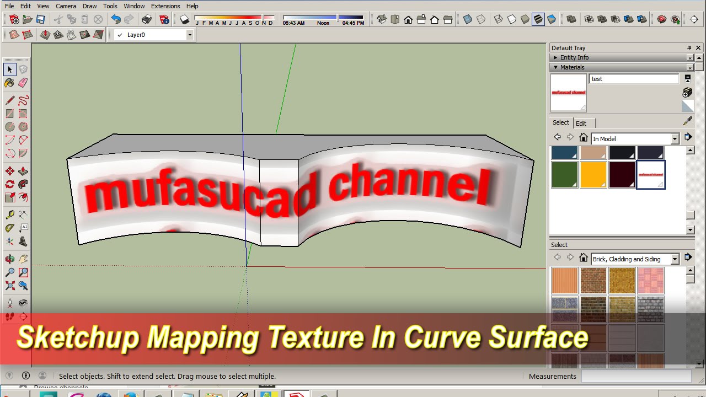Screen dimensions: 706x397
Task: Choose the Circle drawing tool
Action: click(10, 127)
